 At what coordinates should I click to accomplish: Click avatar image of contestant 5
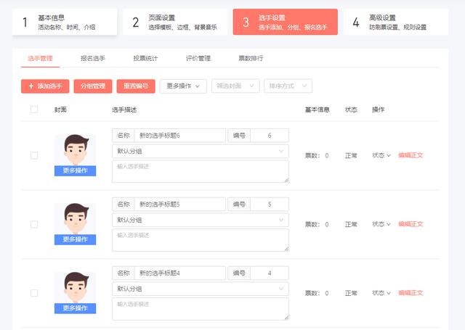point(75,219)
